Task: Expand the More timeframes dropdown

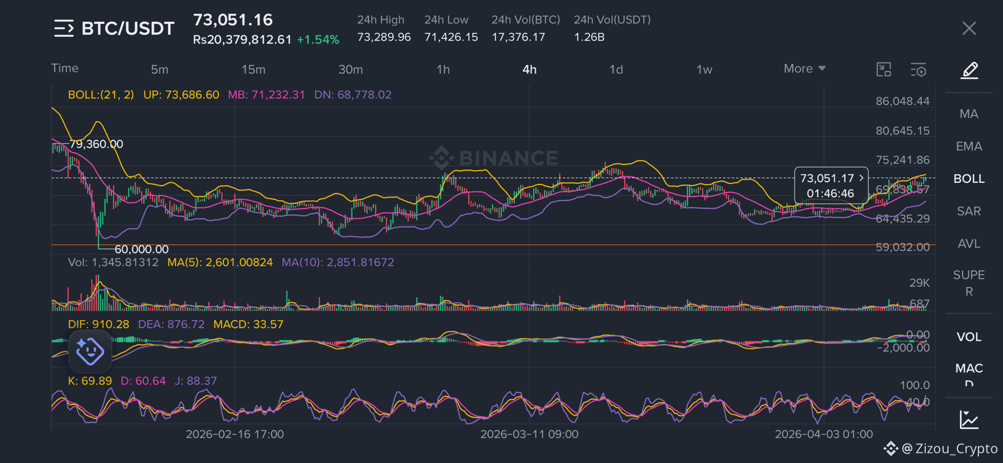Action: click(805, 69)
